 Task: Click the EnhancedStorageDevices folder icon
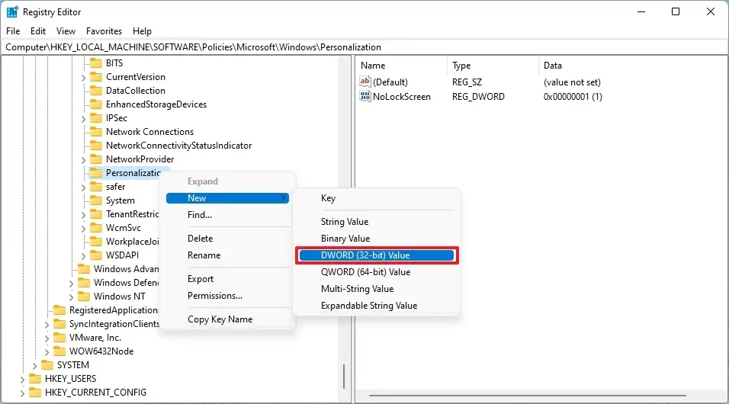click(x=96, y=104)
